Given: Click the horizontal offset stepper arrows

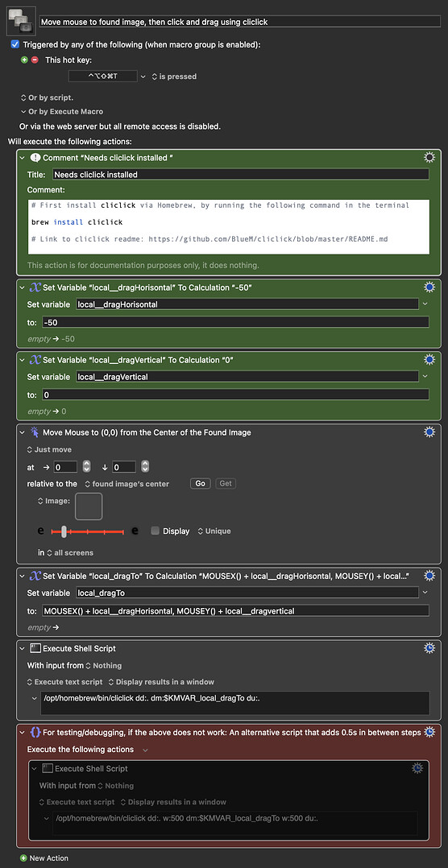Looking at the screenshot, I should 86,467.
